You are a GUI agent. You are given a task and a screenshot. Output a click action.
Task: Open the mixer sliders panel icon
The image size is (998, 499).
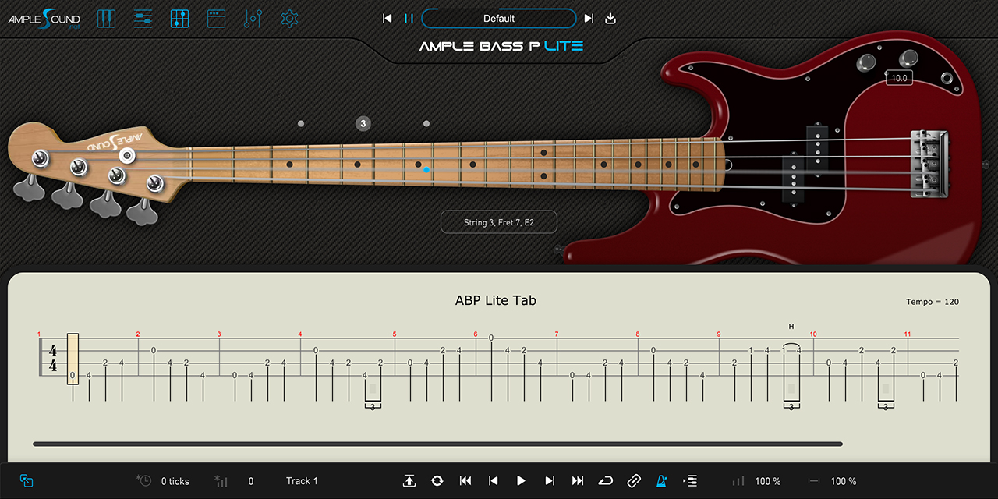[253, 19]
